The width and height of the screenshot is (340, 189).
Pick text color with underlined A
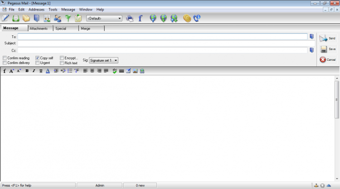[x=48, y=71]
